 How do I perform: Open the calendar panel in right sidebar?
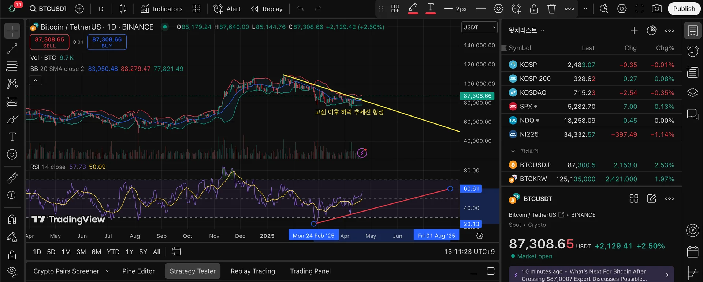(692, 252)
